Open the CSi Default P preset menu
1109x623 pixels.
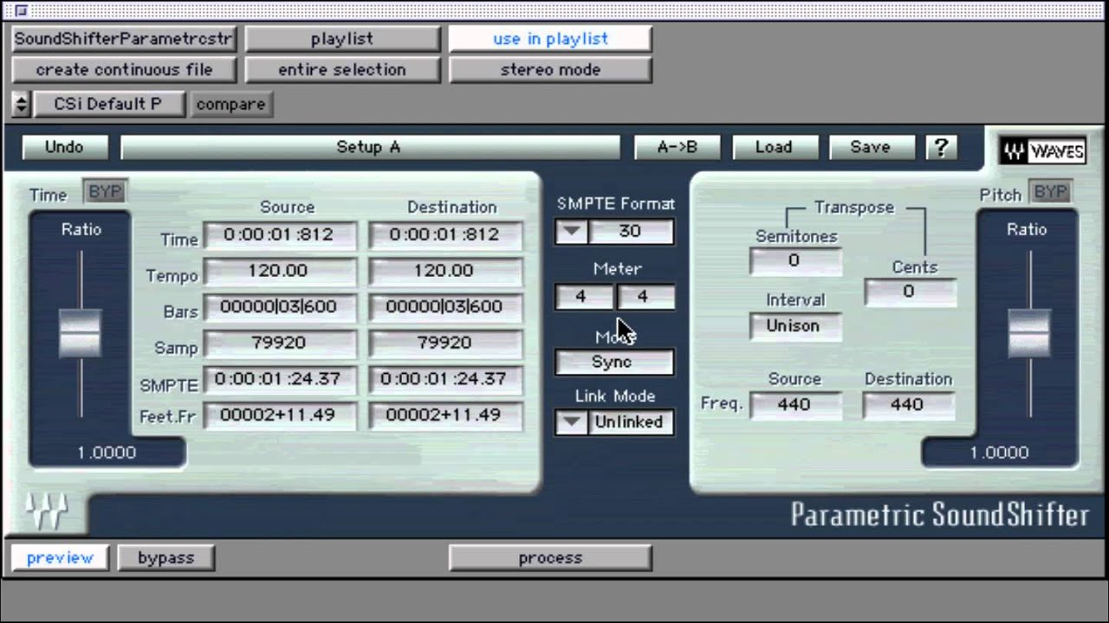click(108, 105)
